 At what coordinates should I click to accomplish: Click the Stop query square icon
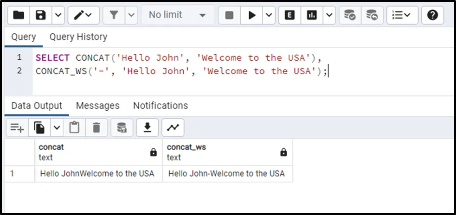229,15
